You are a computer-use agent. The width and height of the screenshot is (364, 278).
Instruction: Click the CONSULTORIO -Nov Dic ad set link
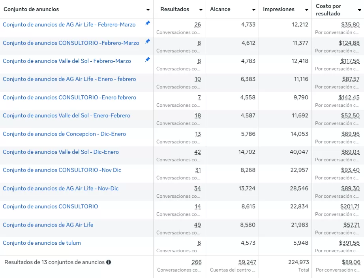click(x=62, y=170)
